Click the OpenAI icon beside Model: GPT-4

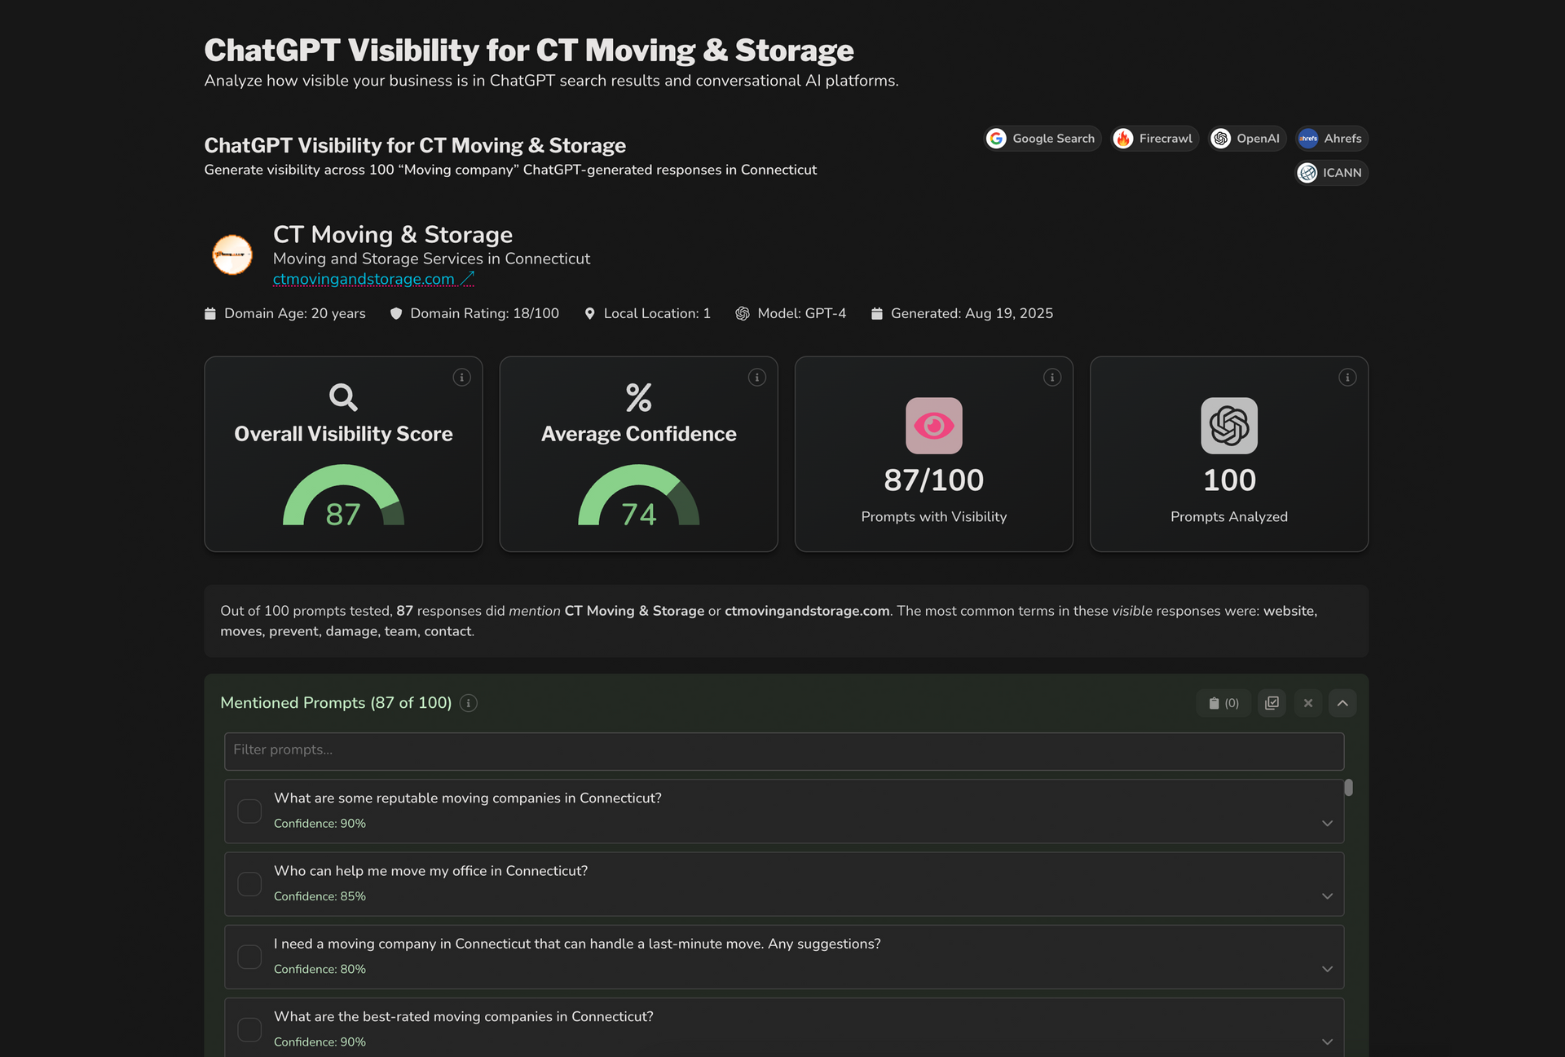(743, 313)
